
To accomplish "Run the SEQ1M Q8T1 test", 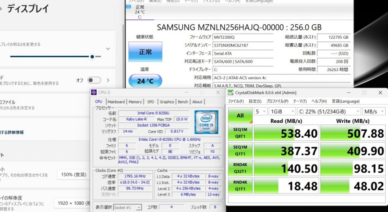I will click(x=240, y=133).
